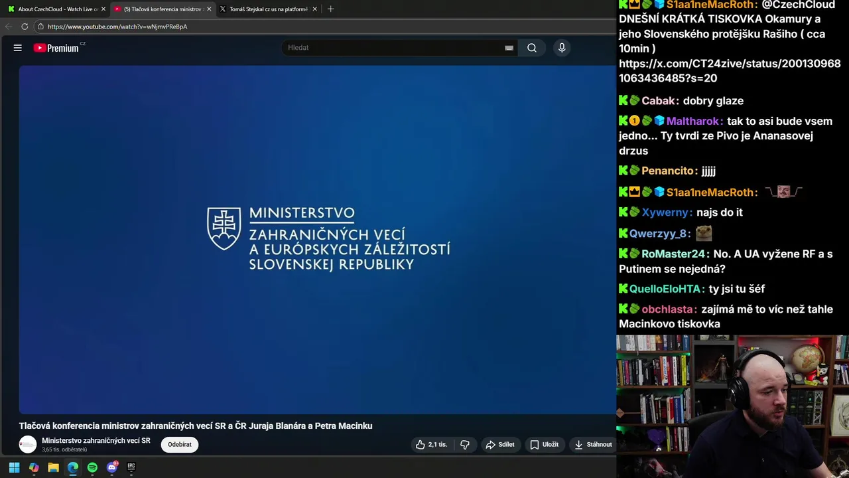Click chat username Penancito
This screenshot has width=849, height=478.
[667, 171]
